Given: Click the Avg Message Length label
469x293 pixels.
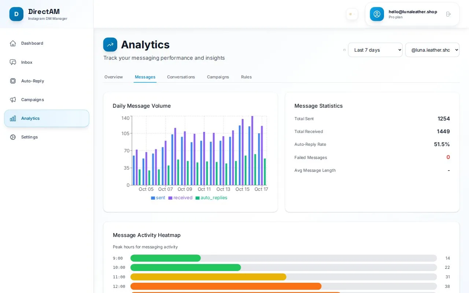Looking at the screenshot, I should coord(315,170).
